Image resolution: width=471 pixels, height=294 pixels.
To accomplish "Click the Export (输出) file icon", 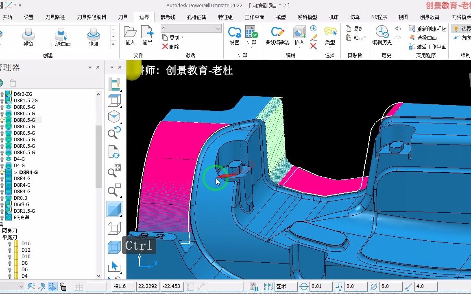I will (147, 32).
